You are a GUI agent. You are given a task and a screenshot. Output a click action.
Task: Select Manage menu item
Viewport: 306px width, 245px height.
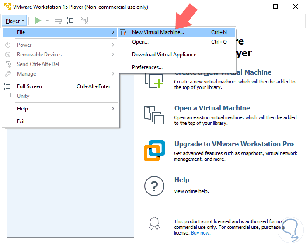pyautogui.click(x=60, y=74)
